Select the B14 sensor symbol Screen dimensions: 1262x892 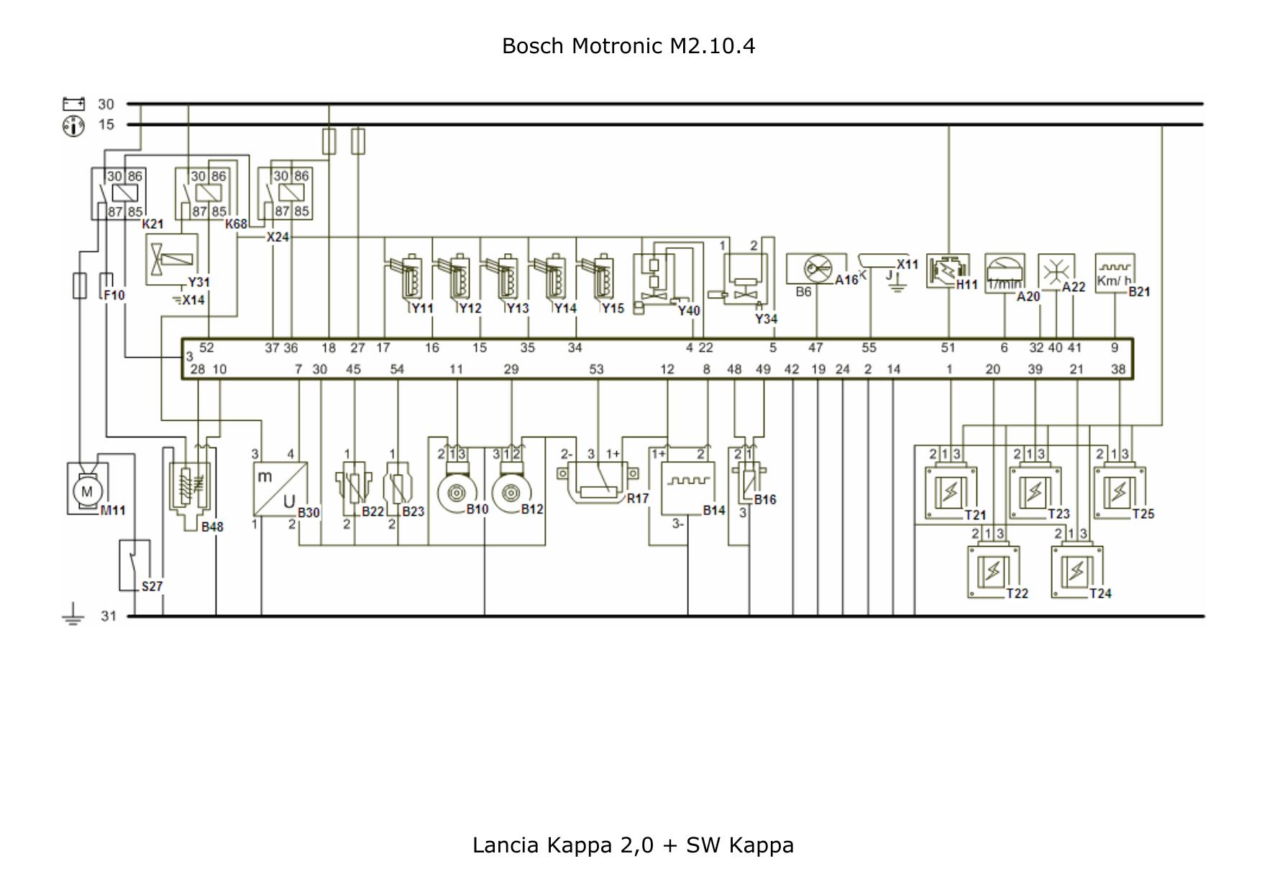(x=688, y=488)
